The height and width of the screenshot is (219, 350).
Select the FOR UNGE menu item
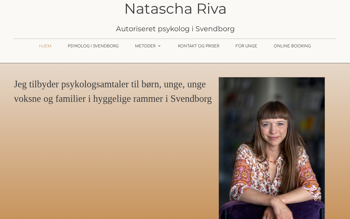[246, 46]
